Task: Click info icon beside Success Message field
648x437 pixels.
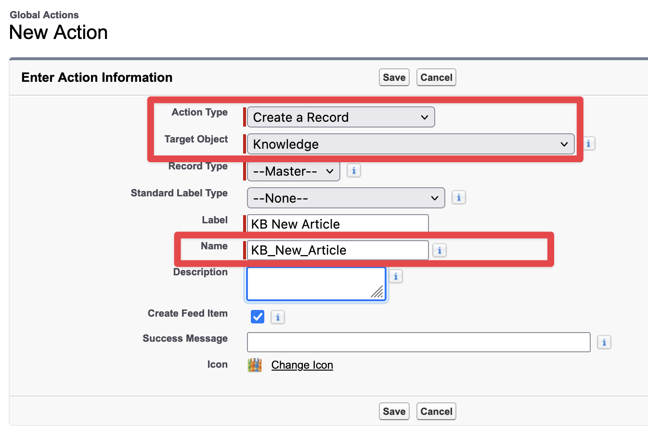Action: (x=604, y=342)
